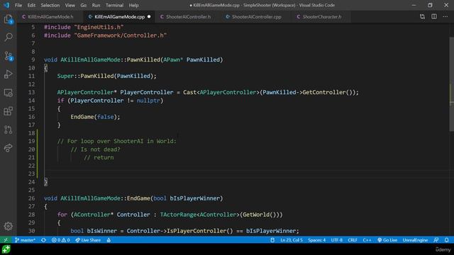The width and height of the screenshot is (454, 255).
Task: Open the notifications bell
Action: (447, 240)
